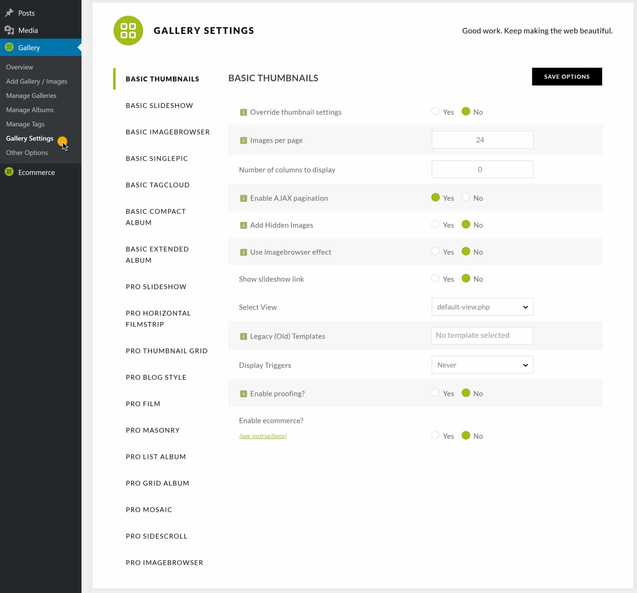Select Yes for Enable ecommerce?
Screen dimensions: 637x593
[x=435, y=435]
